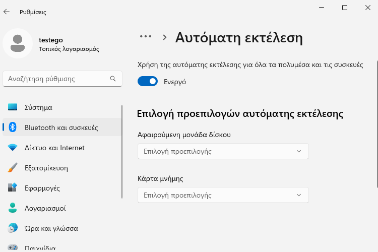Screen dimensions: 378x252
Task: Click the Ώρα και γλώσσα globe icon
Action: [13, 228]
